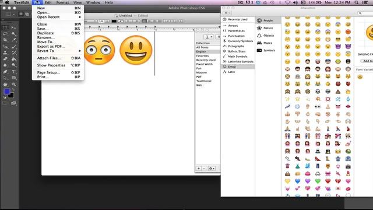
Task: Open the gear dropdown in Characters window
Action: click(x=227, y=13)
